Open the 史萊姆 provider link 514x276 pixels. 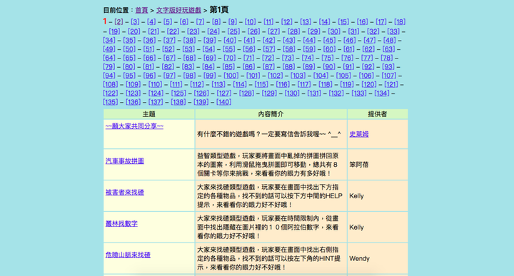tap(359, 134)
